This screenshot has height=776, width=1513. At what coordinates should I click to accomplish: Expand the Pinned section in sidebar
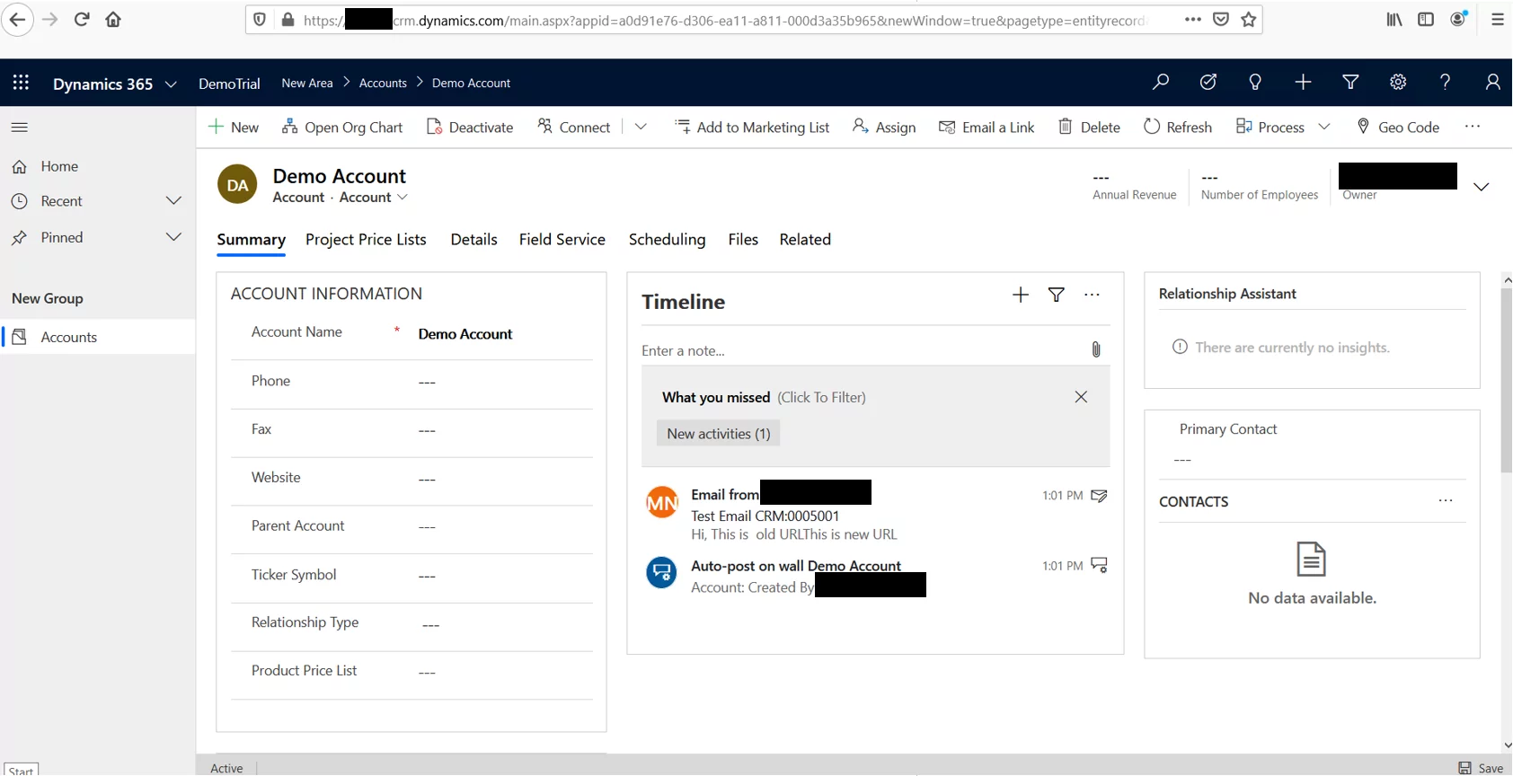[173, 237]
